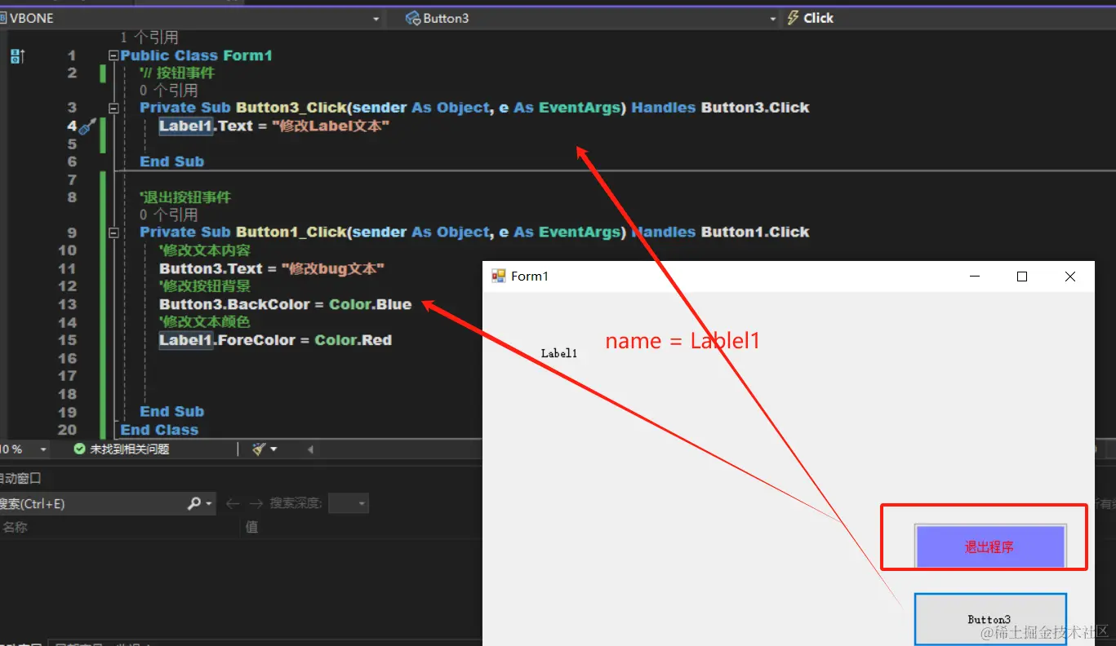The height and width of the screenshot is (646, 1116).
Task: Click the Form1 window title bar icon
Action: coord(499,277)
